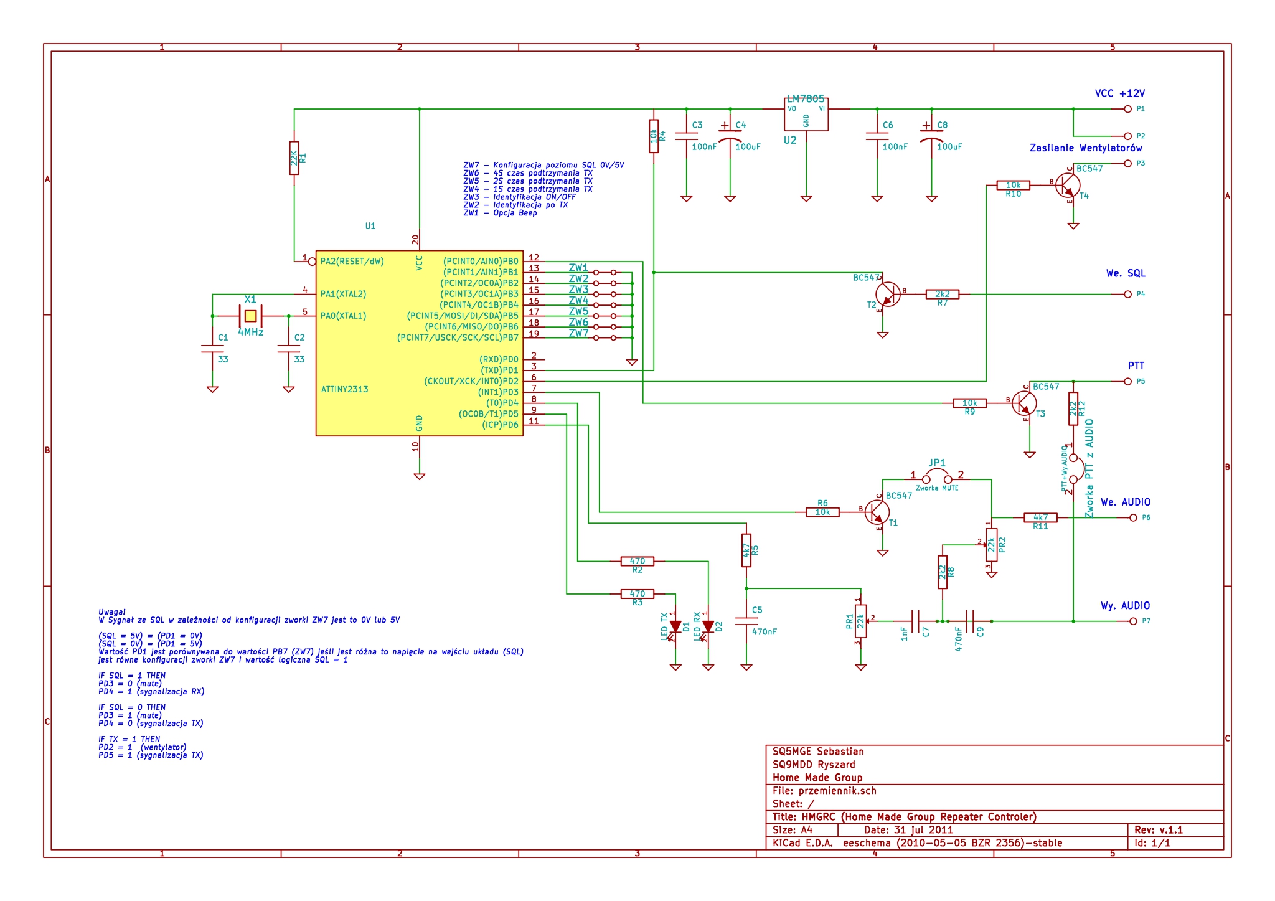The height and width of the screenshot is (901, 1275).
Task: Click the ATTINY2313 microcontroller symbol
Action: click(x=419, y=344)
